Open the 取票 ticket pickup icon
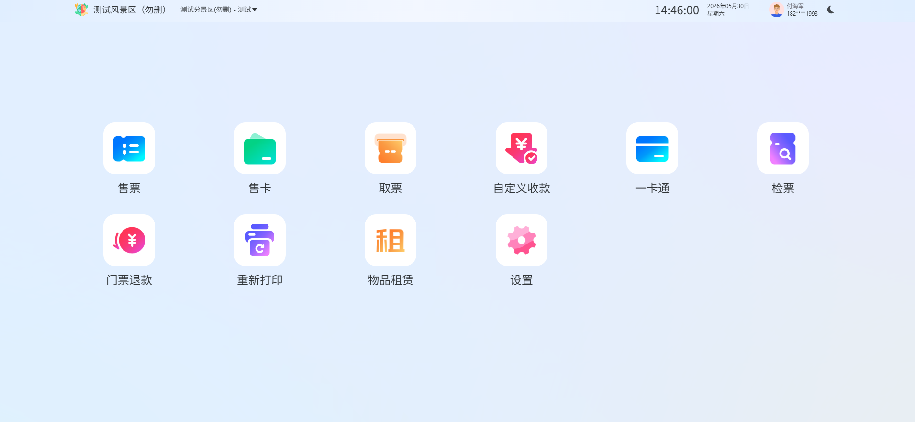915x422 pixels. pyautogui.click(x=391, y=148)
